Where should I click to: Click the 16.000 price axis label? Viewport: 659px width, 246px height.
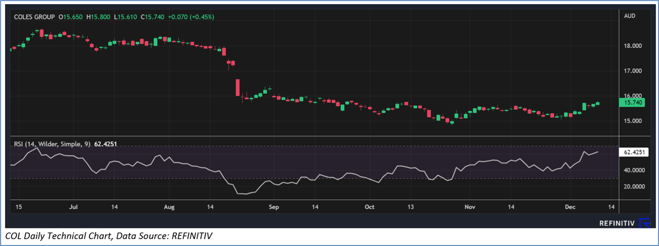[x=633, y=96]
